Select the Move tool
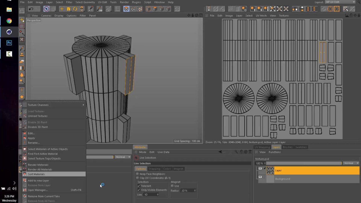 [x=62, y=9]
